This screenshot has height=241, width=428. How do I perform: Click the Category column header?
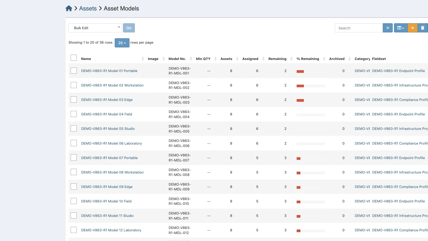[362, 59]
